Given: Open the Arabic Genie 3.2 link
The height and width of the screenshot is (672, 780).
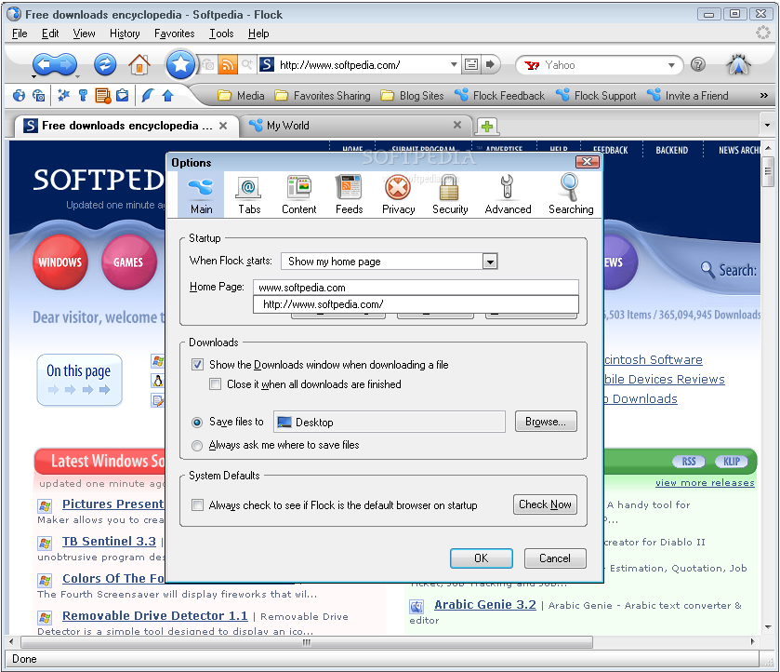Looking at the screenshot, I should click(485, 605).
